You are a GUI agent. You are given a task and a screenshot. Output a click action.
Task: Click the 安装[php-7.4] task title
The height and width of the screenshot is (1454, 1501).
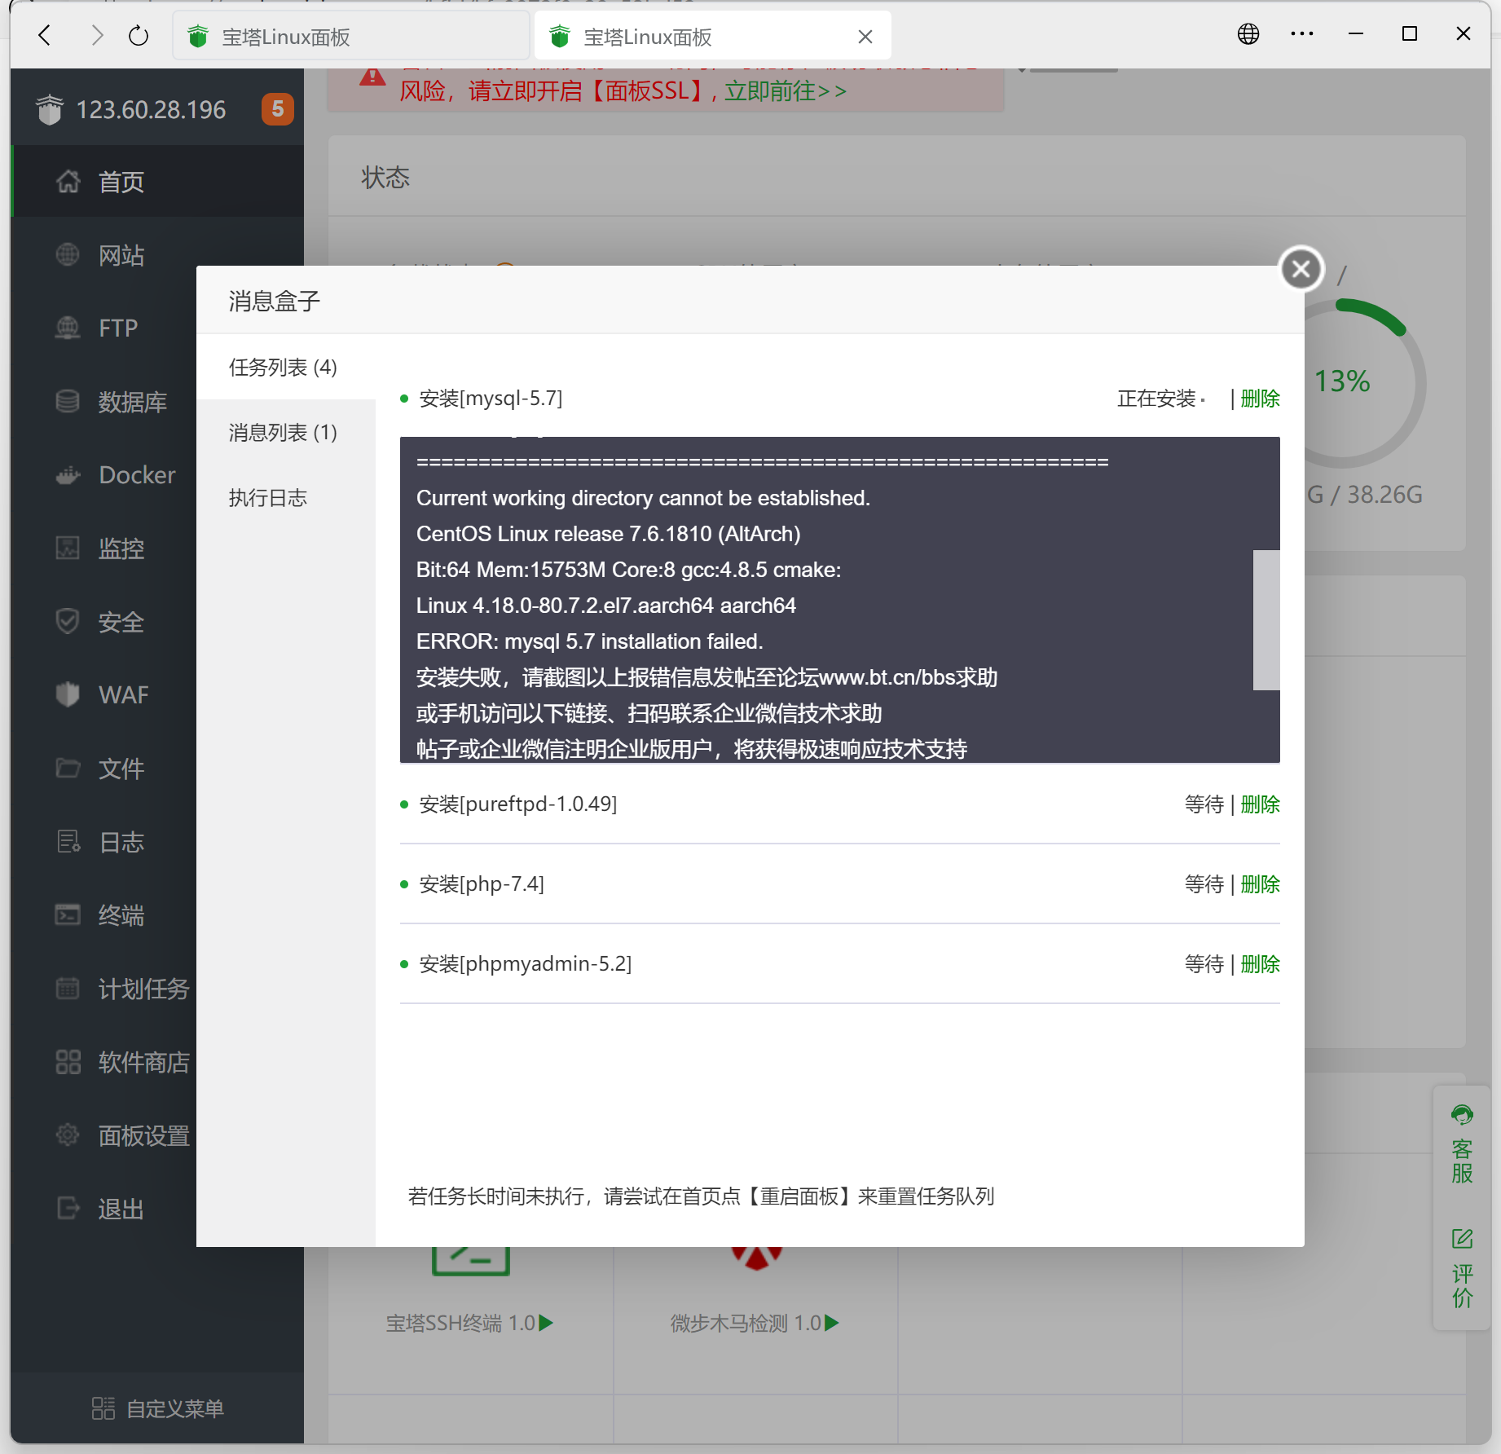click(482, 884)
